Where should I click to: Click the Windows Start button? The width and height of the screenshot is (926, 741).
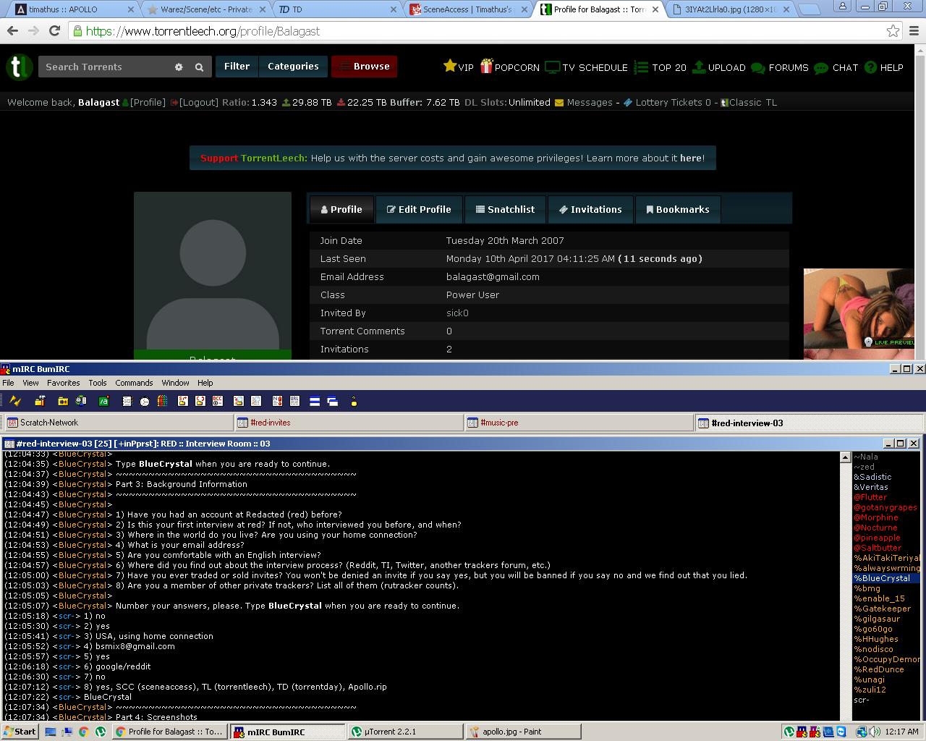tap(20, 732)
